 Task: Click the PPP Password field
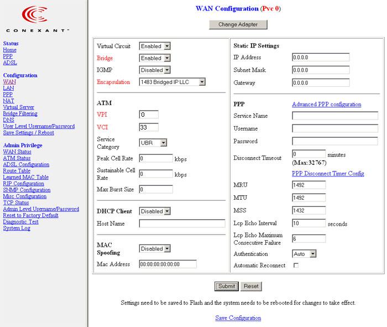tap(335, 141)
